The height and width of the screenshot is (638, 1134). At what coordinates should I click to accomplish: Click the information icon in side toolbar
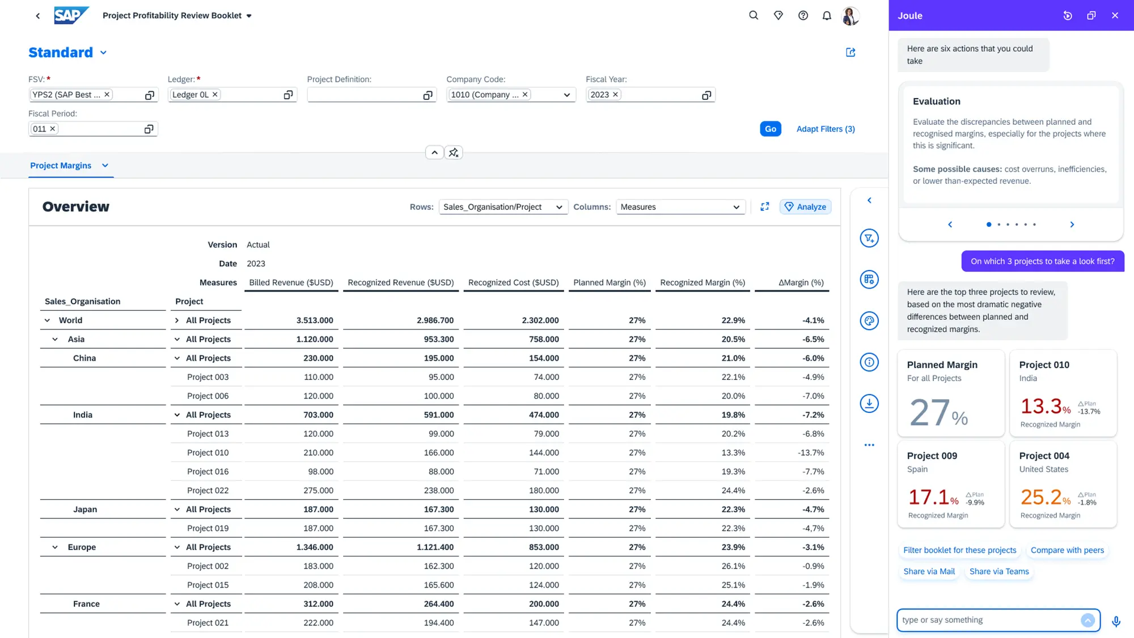(869, 362)
